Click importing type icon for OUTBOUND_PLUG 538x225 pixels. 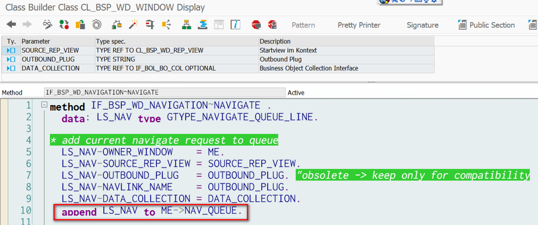point(11,59)
